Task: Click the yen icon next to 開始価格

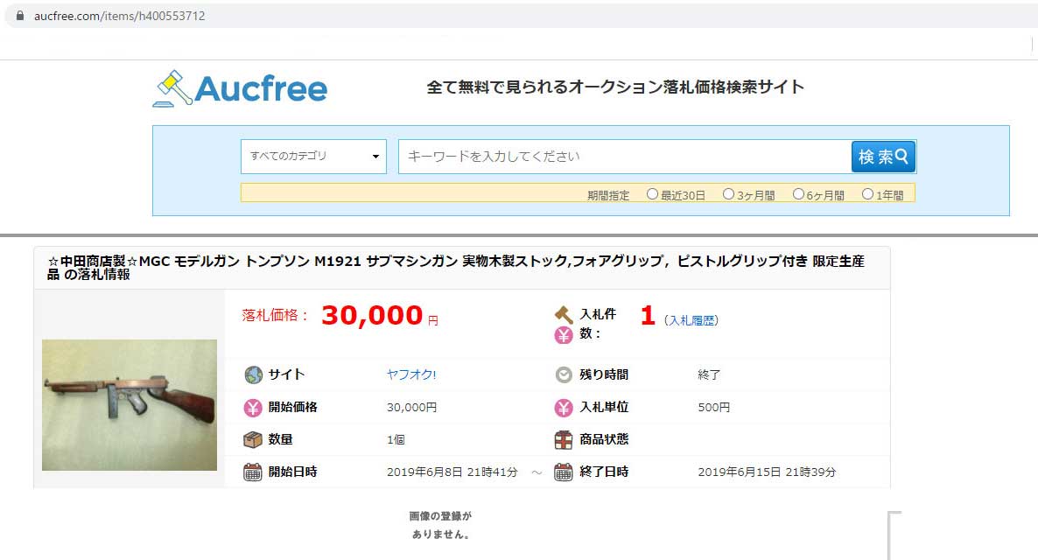Action: (x=253, y=407)
